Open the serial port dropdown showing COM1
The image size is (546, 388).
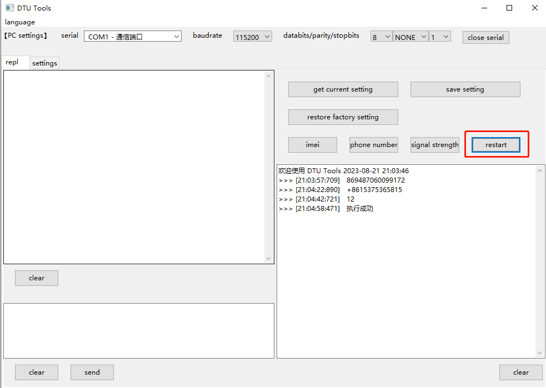(x=132, y=36)
